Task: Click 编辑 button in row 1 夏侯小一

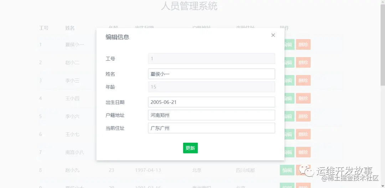Action: (x=289, y=45)
